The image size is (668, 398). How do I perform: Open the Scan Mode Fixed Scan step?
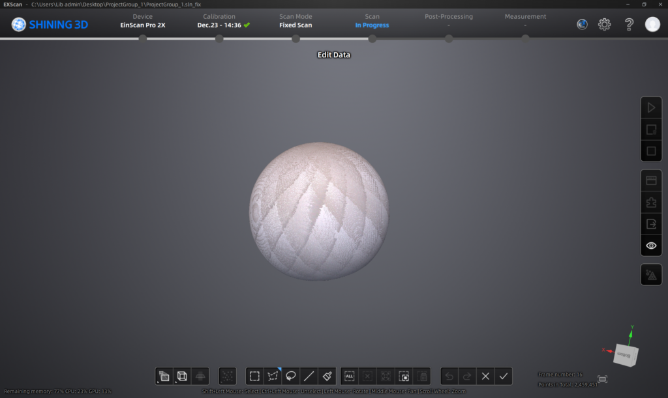(x=296, y=21)
